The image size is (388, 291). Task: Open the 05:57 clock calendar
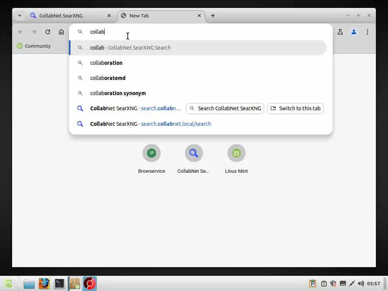[x=373, y=283]
